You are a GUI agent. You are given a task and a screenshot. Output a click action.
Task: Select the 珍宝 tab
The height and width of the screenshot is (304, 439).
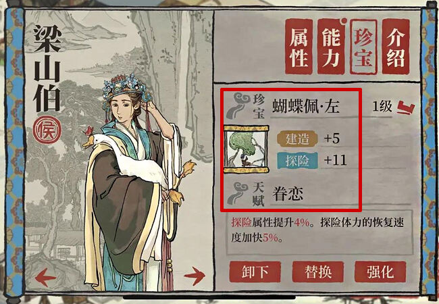pyautogui.click(x=363, y=47)
